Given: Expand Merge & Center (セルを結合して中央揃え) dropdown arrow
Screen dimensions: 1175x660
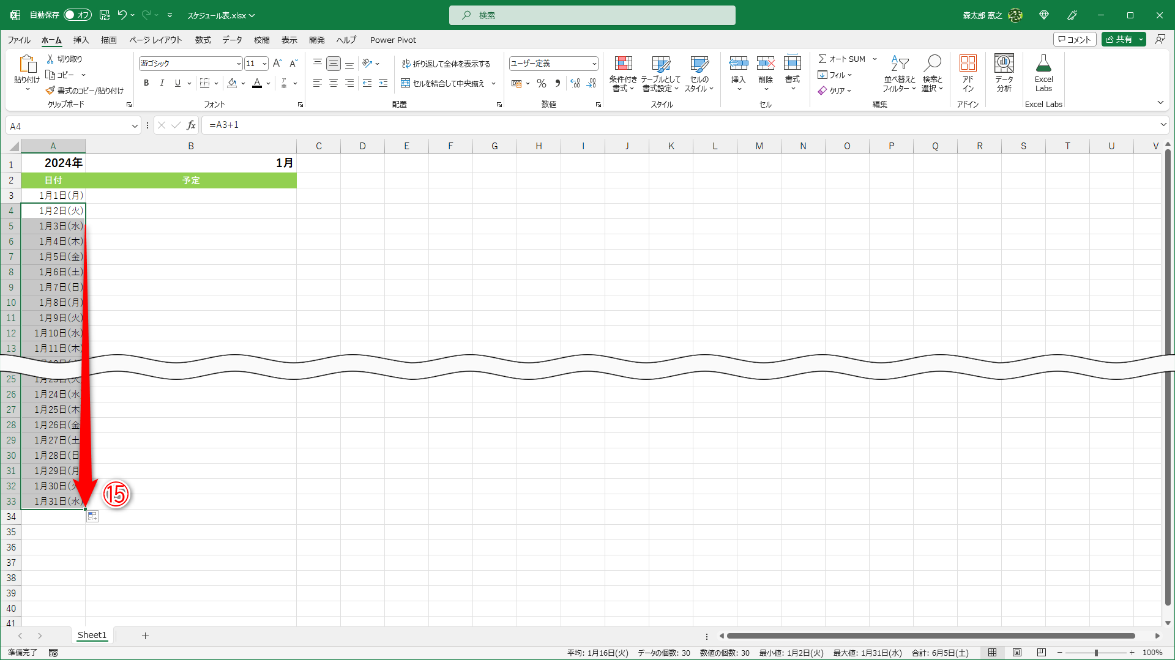Looking at the screenshot, I should point(493,83).
